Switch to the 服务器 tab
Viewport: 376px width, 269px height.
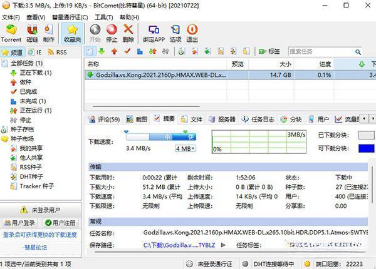[222, 119]
